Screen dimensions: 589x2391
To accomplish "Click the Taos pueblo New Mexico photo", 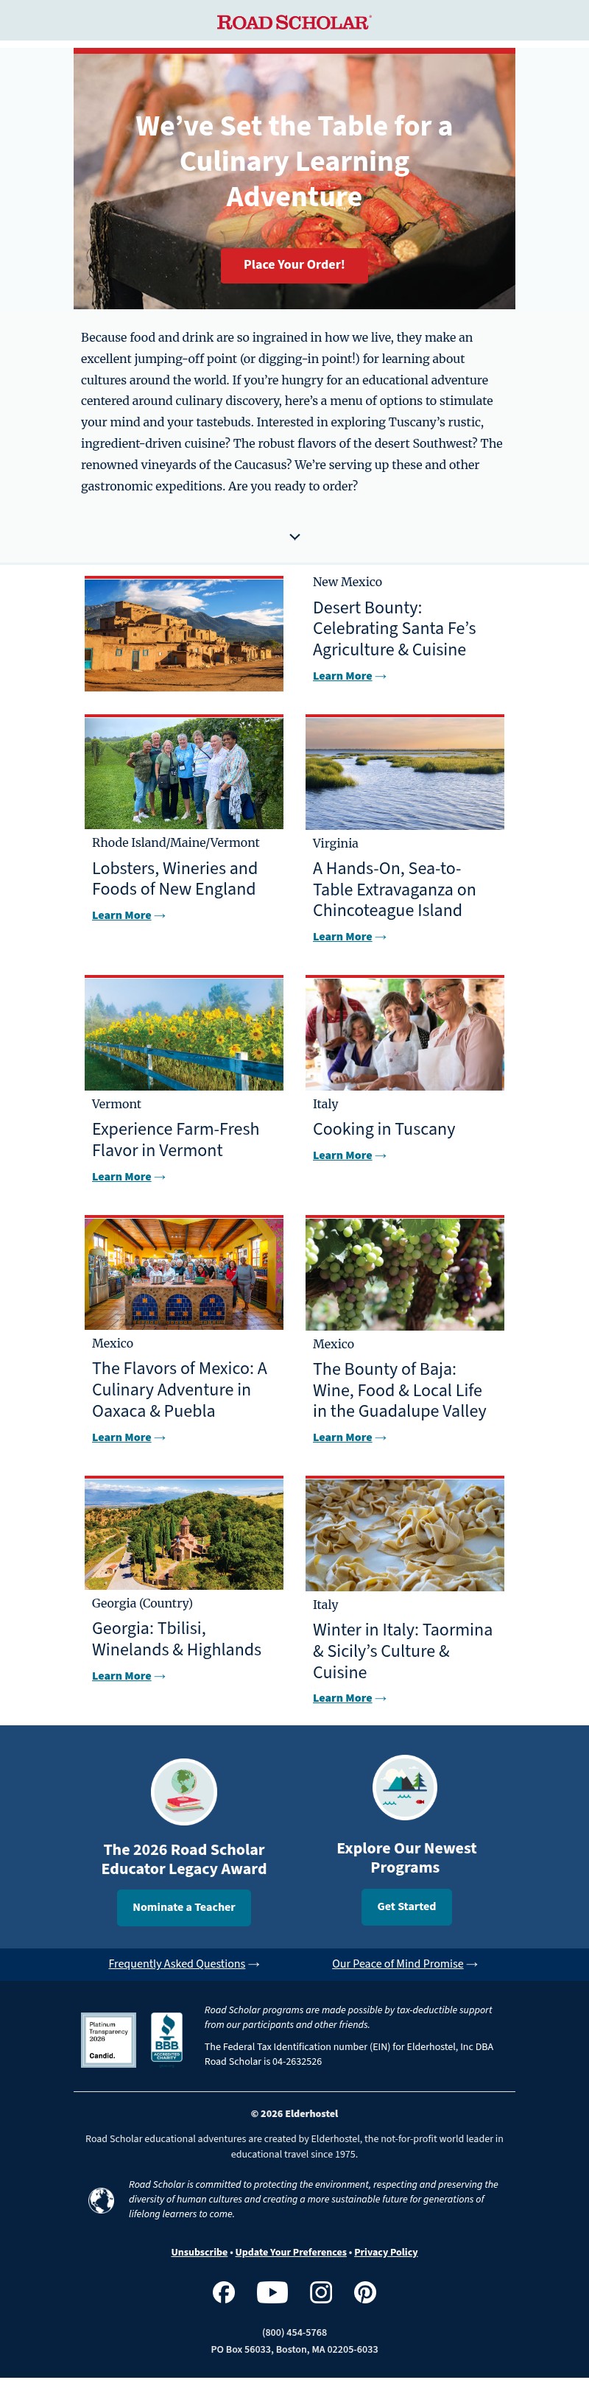I will tap(183, 634).
